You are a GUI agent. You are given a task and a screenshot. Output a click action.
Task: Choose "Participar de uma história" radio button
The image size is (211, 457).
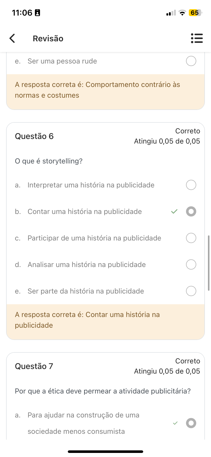pyautogui.click(x=191, y=238)
